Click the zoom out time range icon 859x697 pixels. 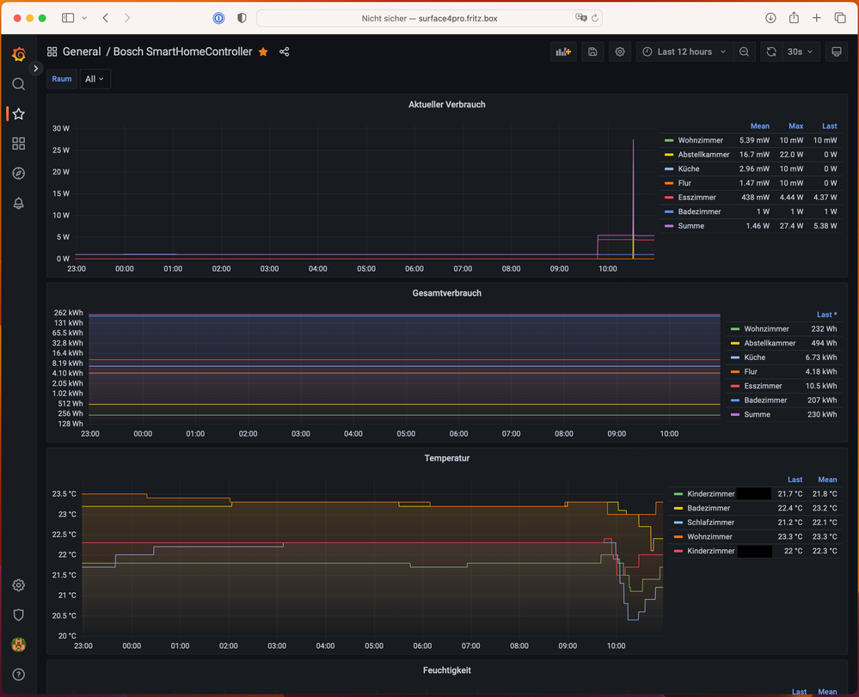coord(745,52)
